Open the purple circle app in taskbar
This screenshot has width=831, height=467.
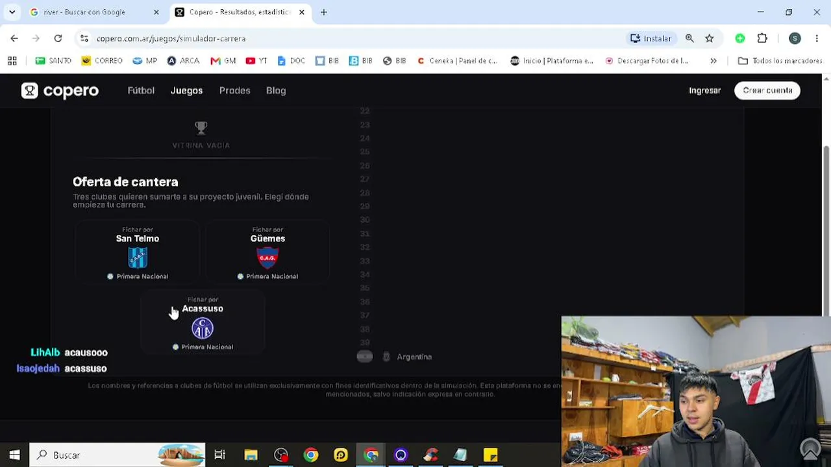click(x=401, y=455)
